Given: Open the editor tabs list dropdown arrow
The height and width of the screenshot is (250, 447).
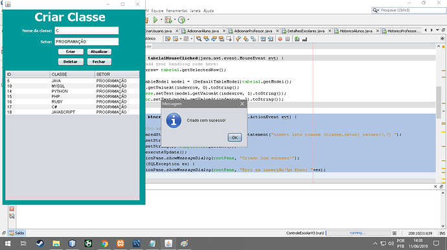Looking at the screenshot, I should coord(437,30).
